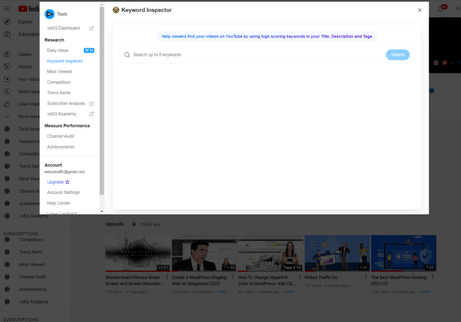Open Webys Traffic Inc video thumbnail
The width and height of the screenshot is (461, 322).
click(337, 253)
